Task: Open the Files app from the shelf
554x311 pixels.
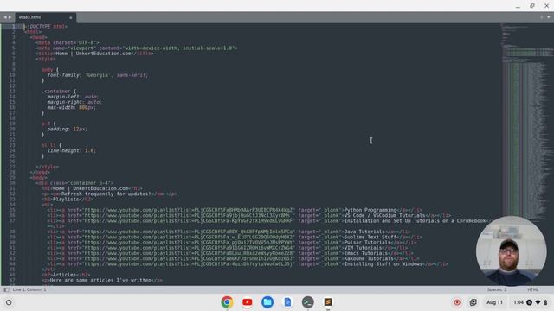Action: [267, 302]
